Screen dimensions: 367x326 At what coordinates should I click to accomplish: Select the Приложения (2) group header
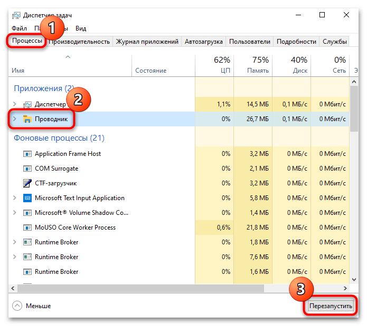click(44, 88)
